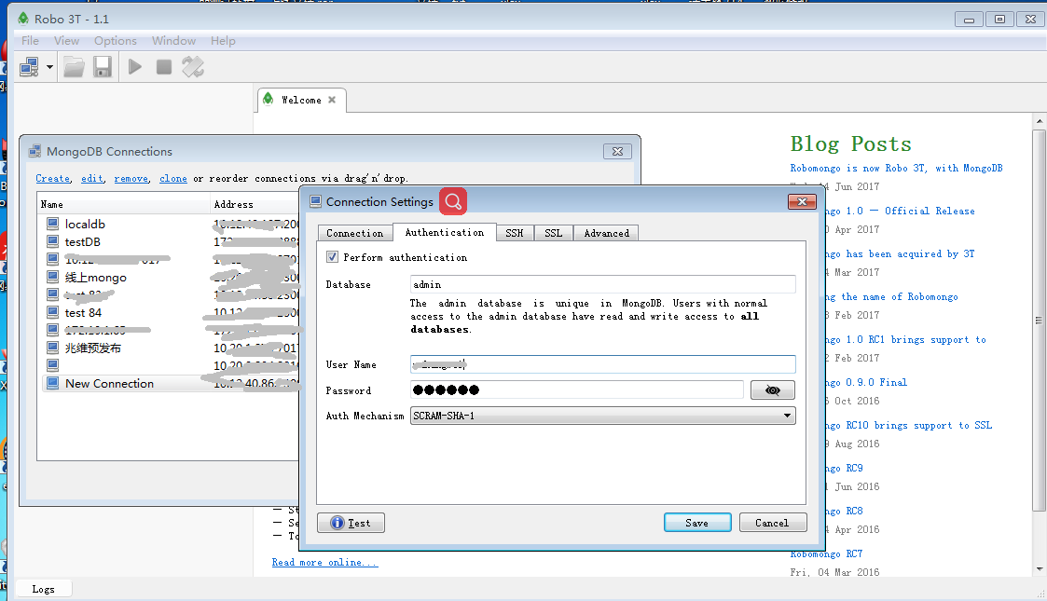
Task: Click the Address column header
Action: point(255,204)
